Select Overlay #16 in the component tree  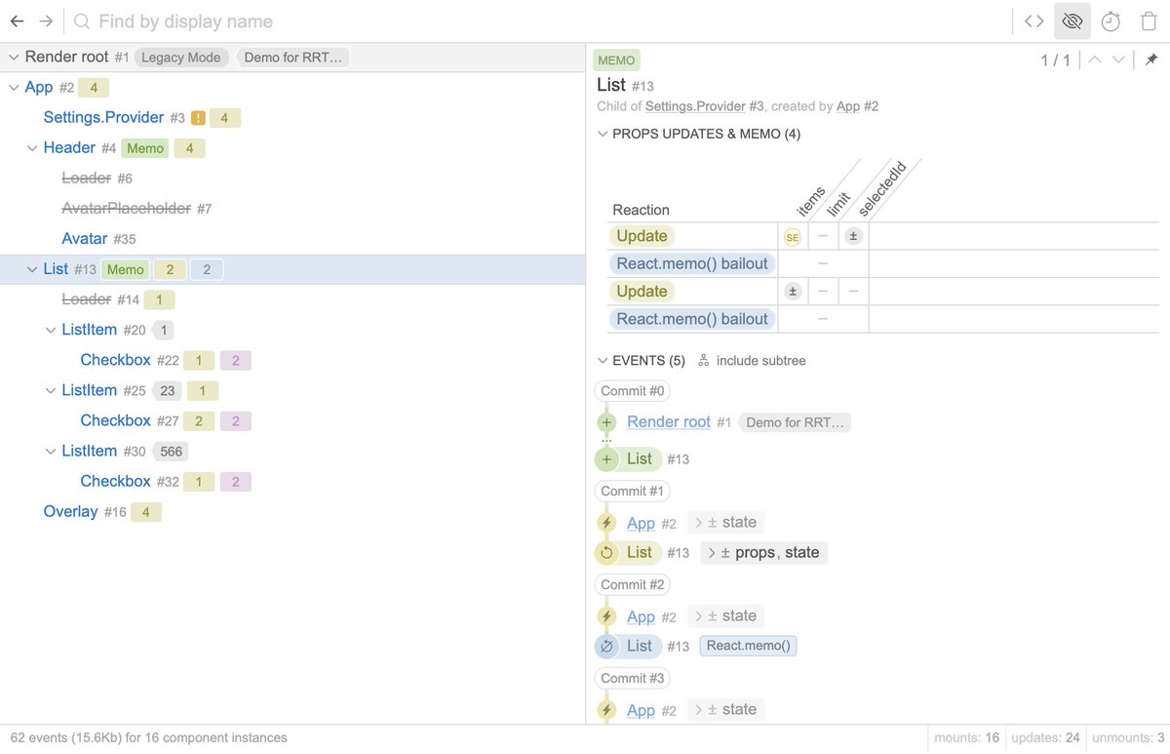click(x=70, y=511)
